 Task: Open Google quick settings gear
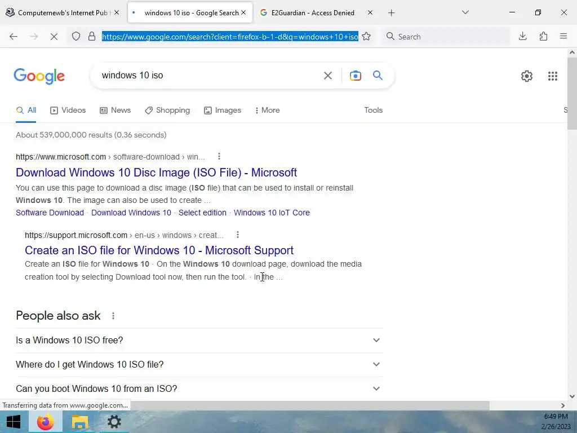pos(527,76)
